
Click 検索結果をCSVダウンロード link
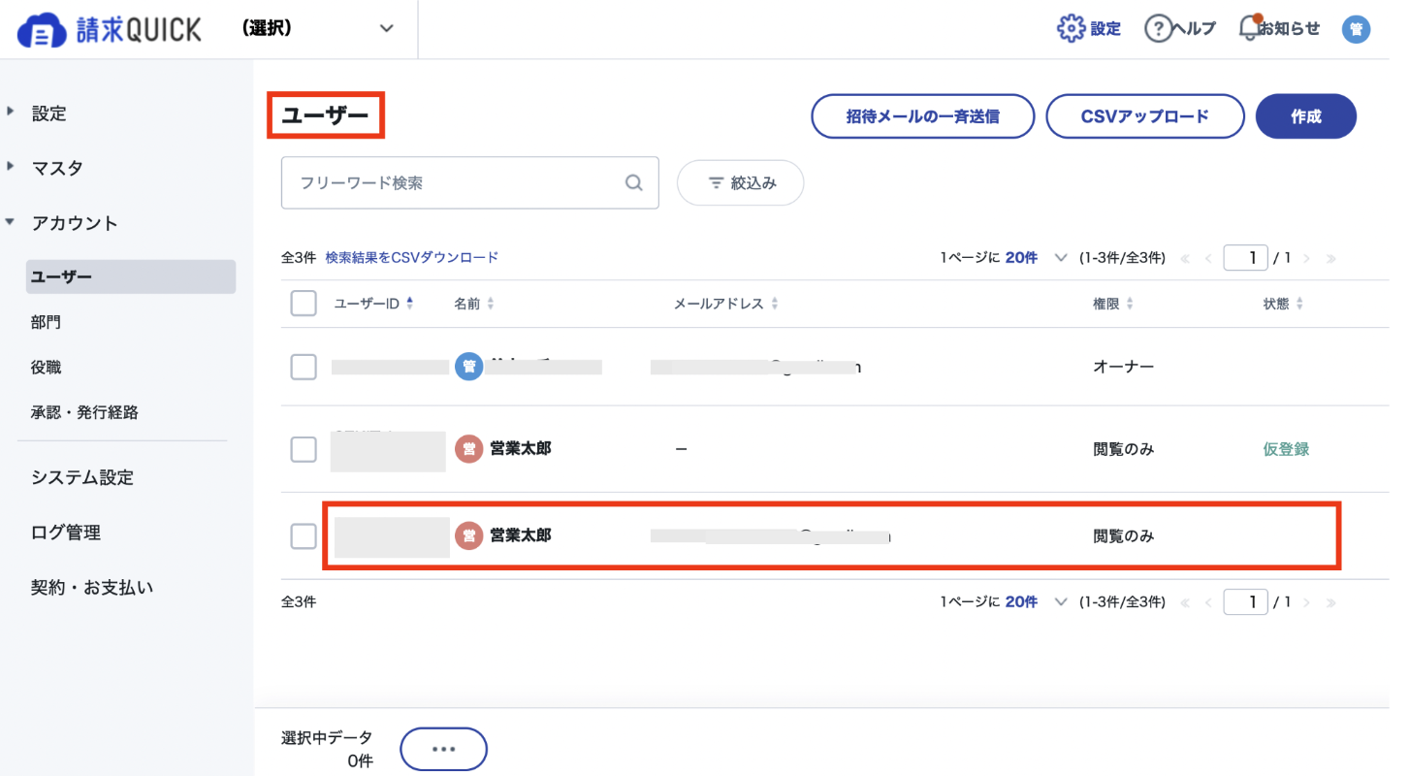coord(412,258)
